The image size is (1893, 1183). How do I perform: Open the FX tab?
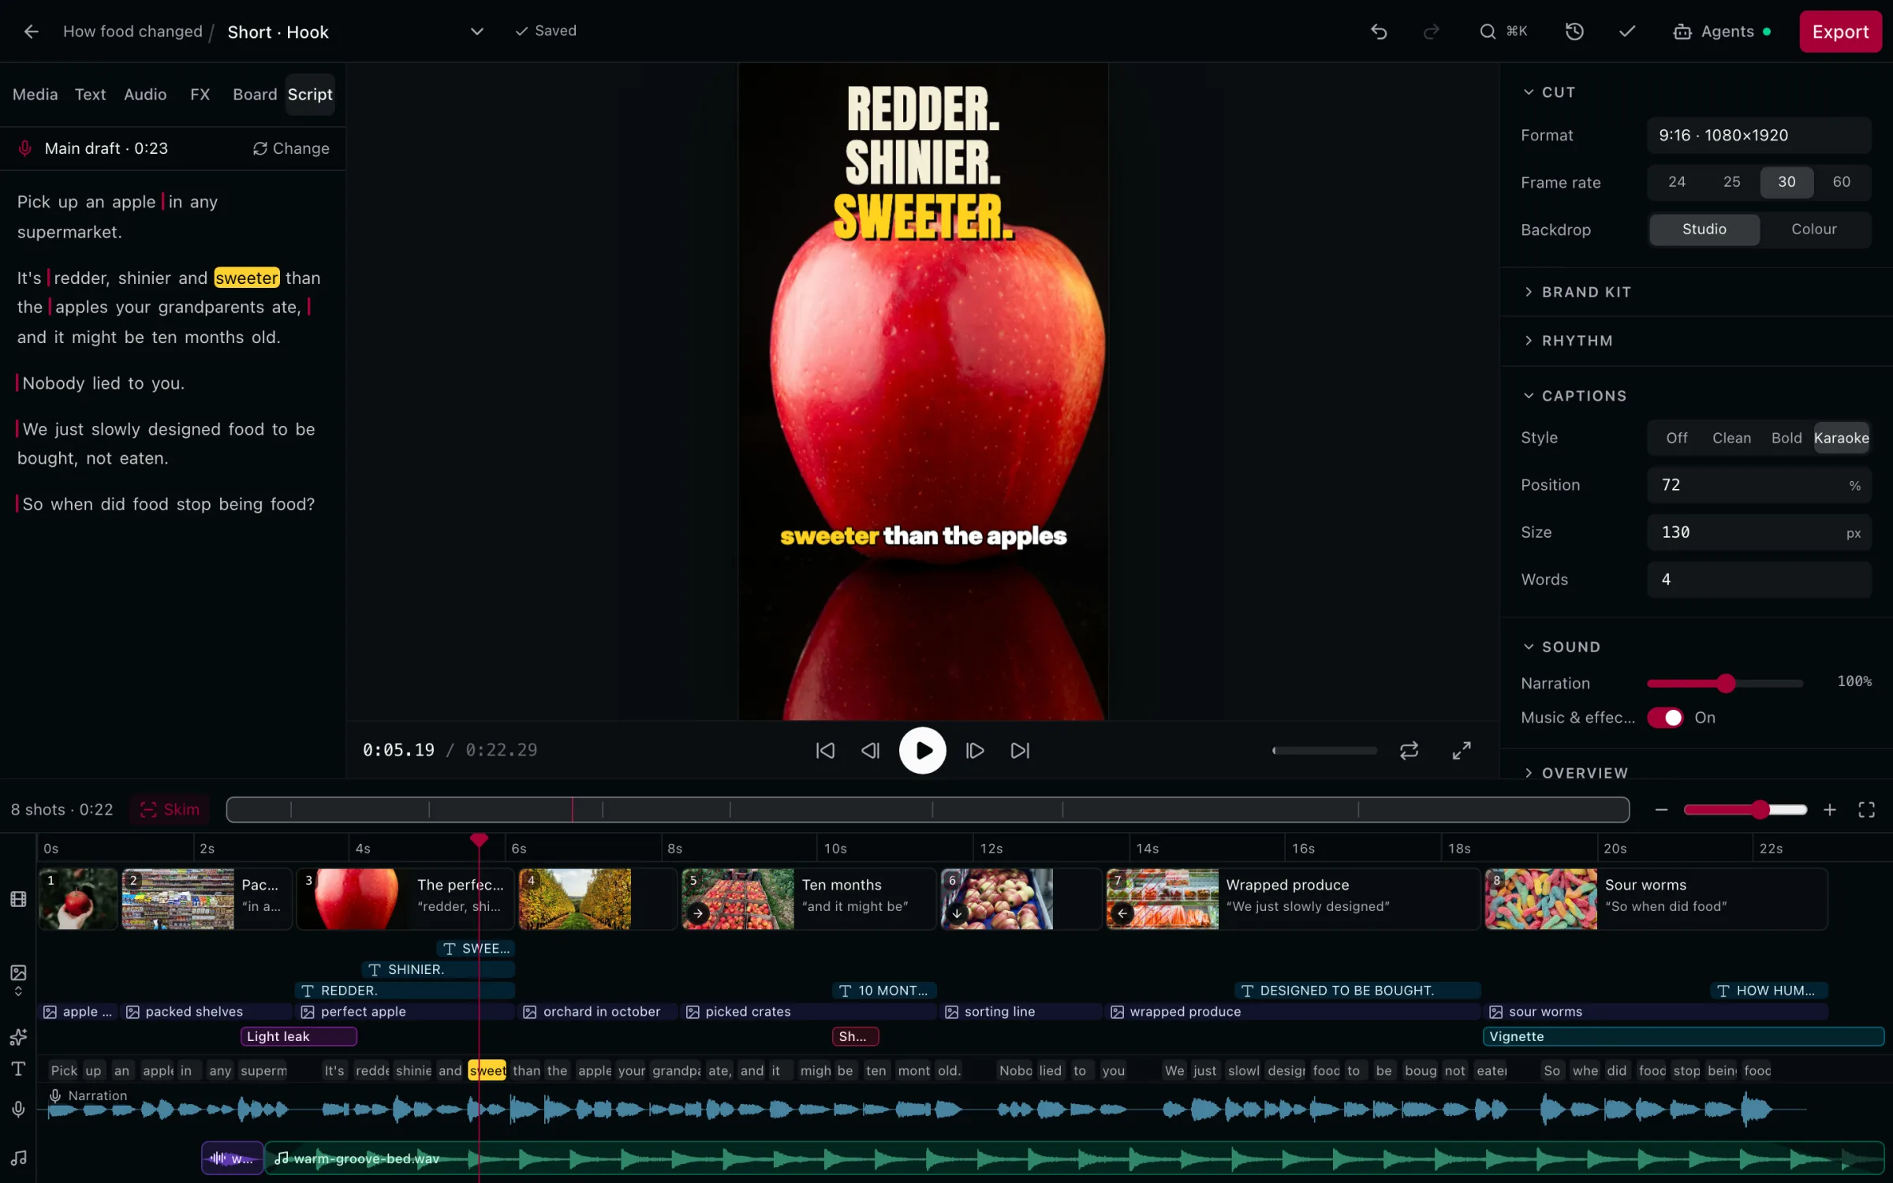[200, 95]
